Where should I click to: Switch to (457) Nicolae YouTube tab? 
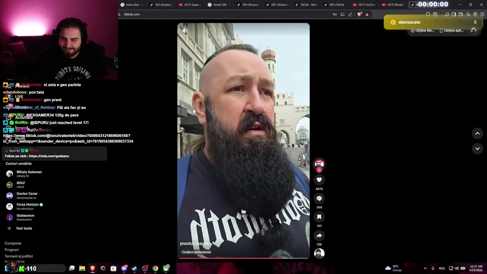pos(393,5)
